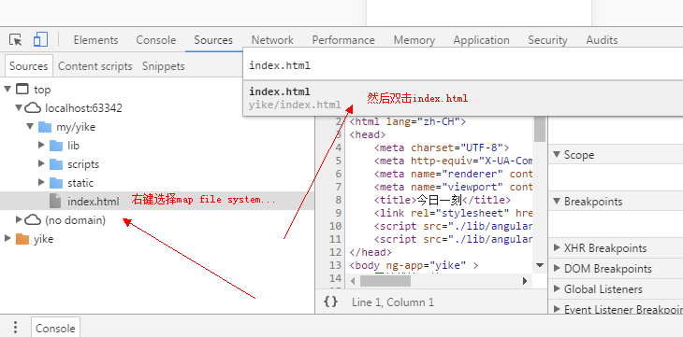Click the meta charset="UTF-8" line
This screenshot has height=337, width=683.
442,147
